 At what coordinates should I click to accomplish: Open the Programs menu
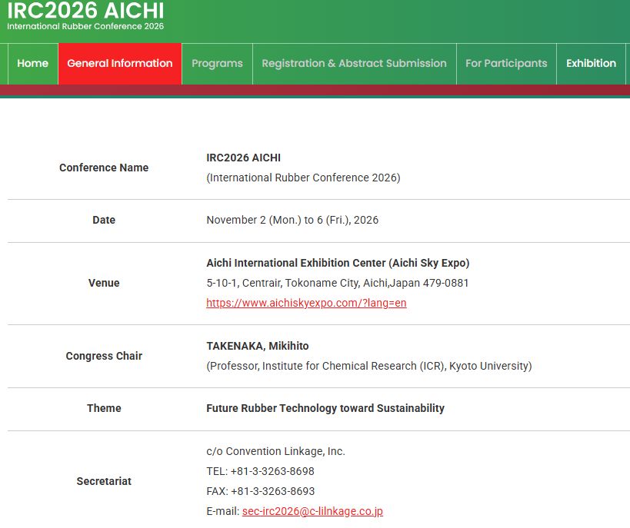pos(217,64)
